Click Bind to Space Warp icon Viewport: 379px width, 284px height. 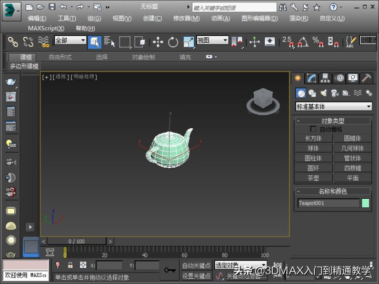(x=44, y=42)
